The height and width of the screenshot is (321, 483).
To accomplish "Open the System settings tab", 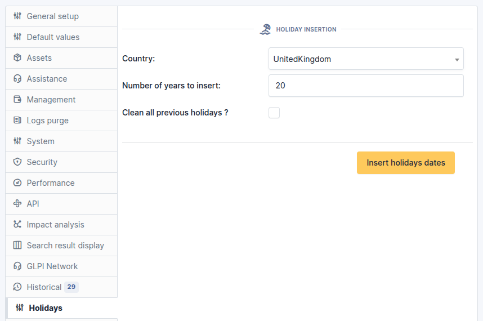I will tap(41, 141).
